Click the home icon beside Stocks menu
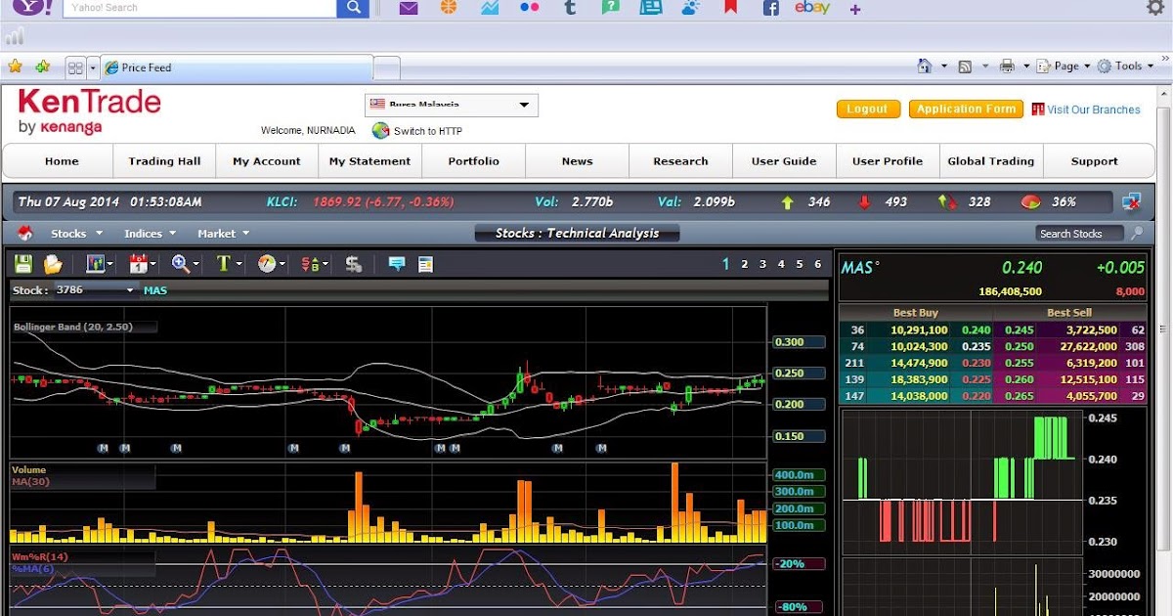This screenshot has height=616, width=1173. tap(24, 234)
